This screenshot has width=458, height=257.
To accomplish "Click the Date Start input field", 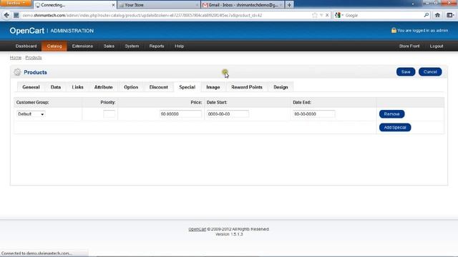I will click(x=228, y=114).
